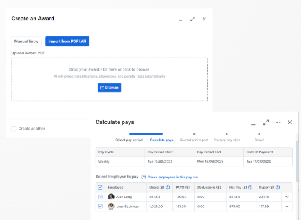Click the help icon beside Gross ($)
Image resolution: width=301 pixels, height=220 pixels.
(168, 188)
